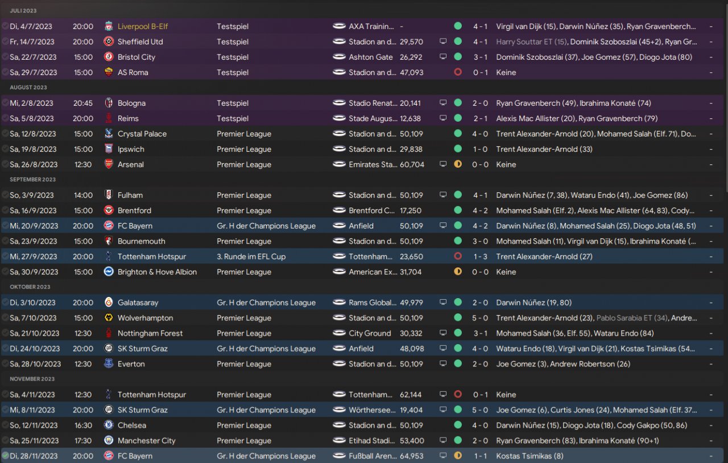Toggle the check circle beside Sa, 26/8/2023
Viewport: 728px width, 463px height.
5,164
